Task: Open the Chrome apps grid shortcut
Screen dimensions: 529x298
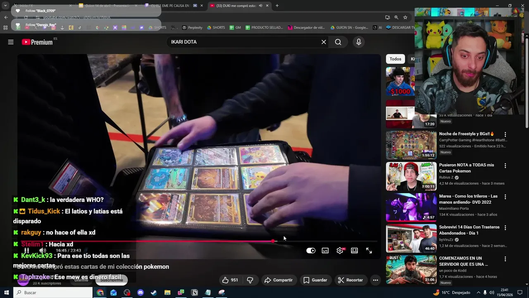Action: 5,28
